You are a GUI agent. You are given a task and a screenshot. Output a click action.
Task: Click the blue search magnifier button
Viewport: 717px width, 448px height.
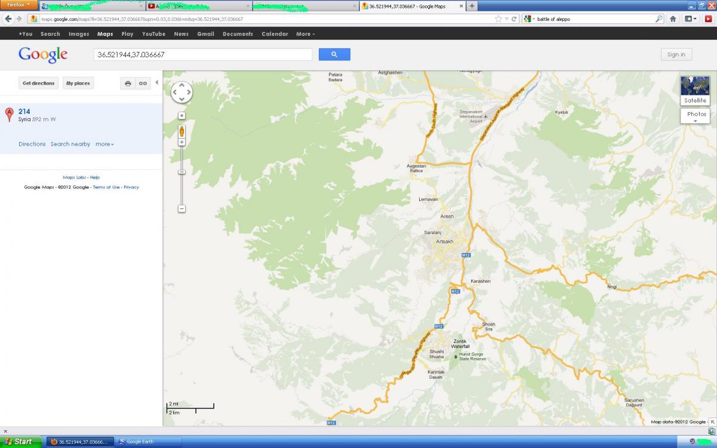(x=334, y=54)
